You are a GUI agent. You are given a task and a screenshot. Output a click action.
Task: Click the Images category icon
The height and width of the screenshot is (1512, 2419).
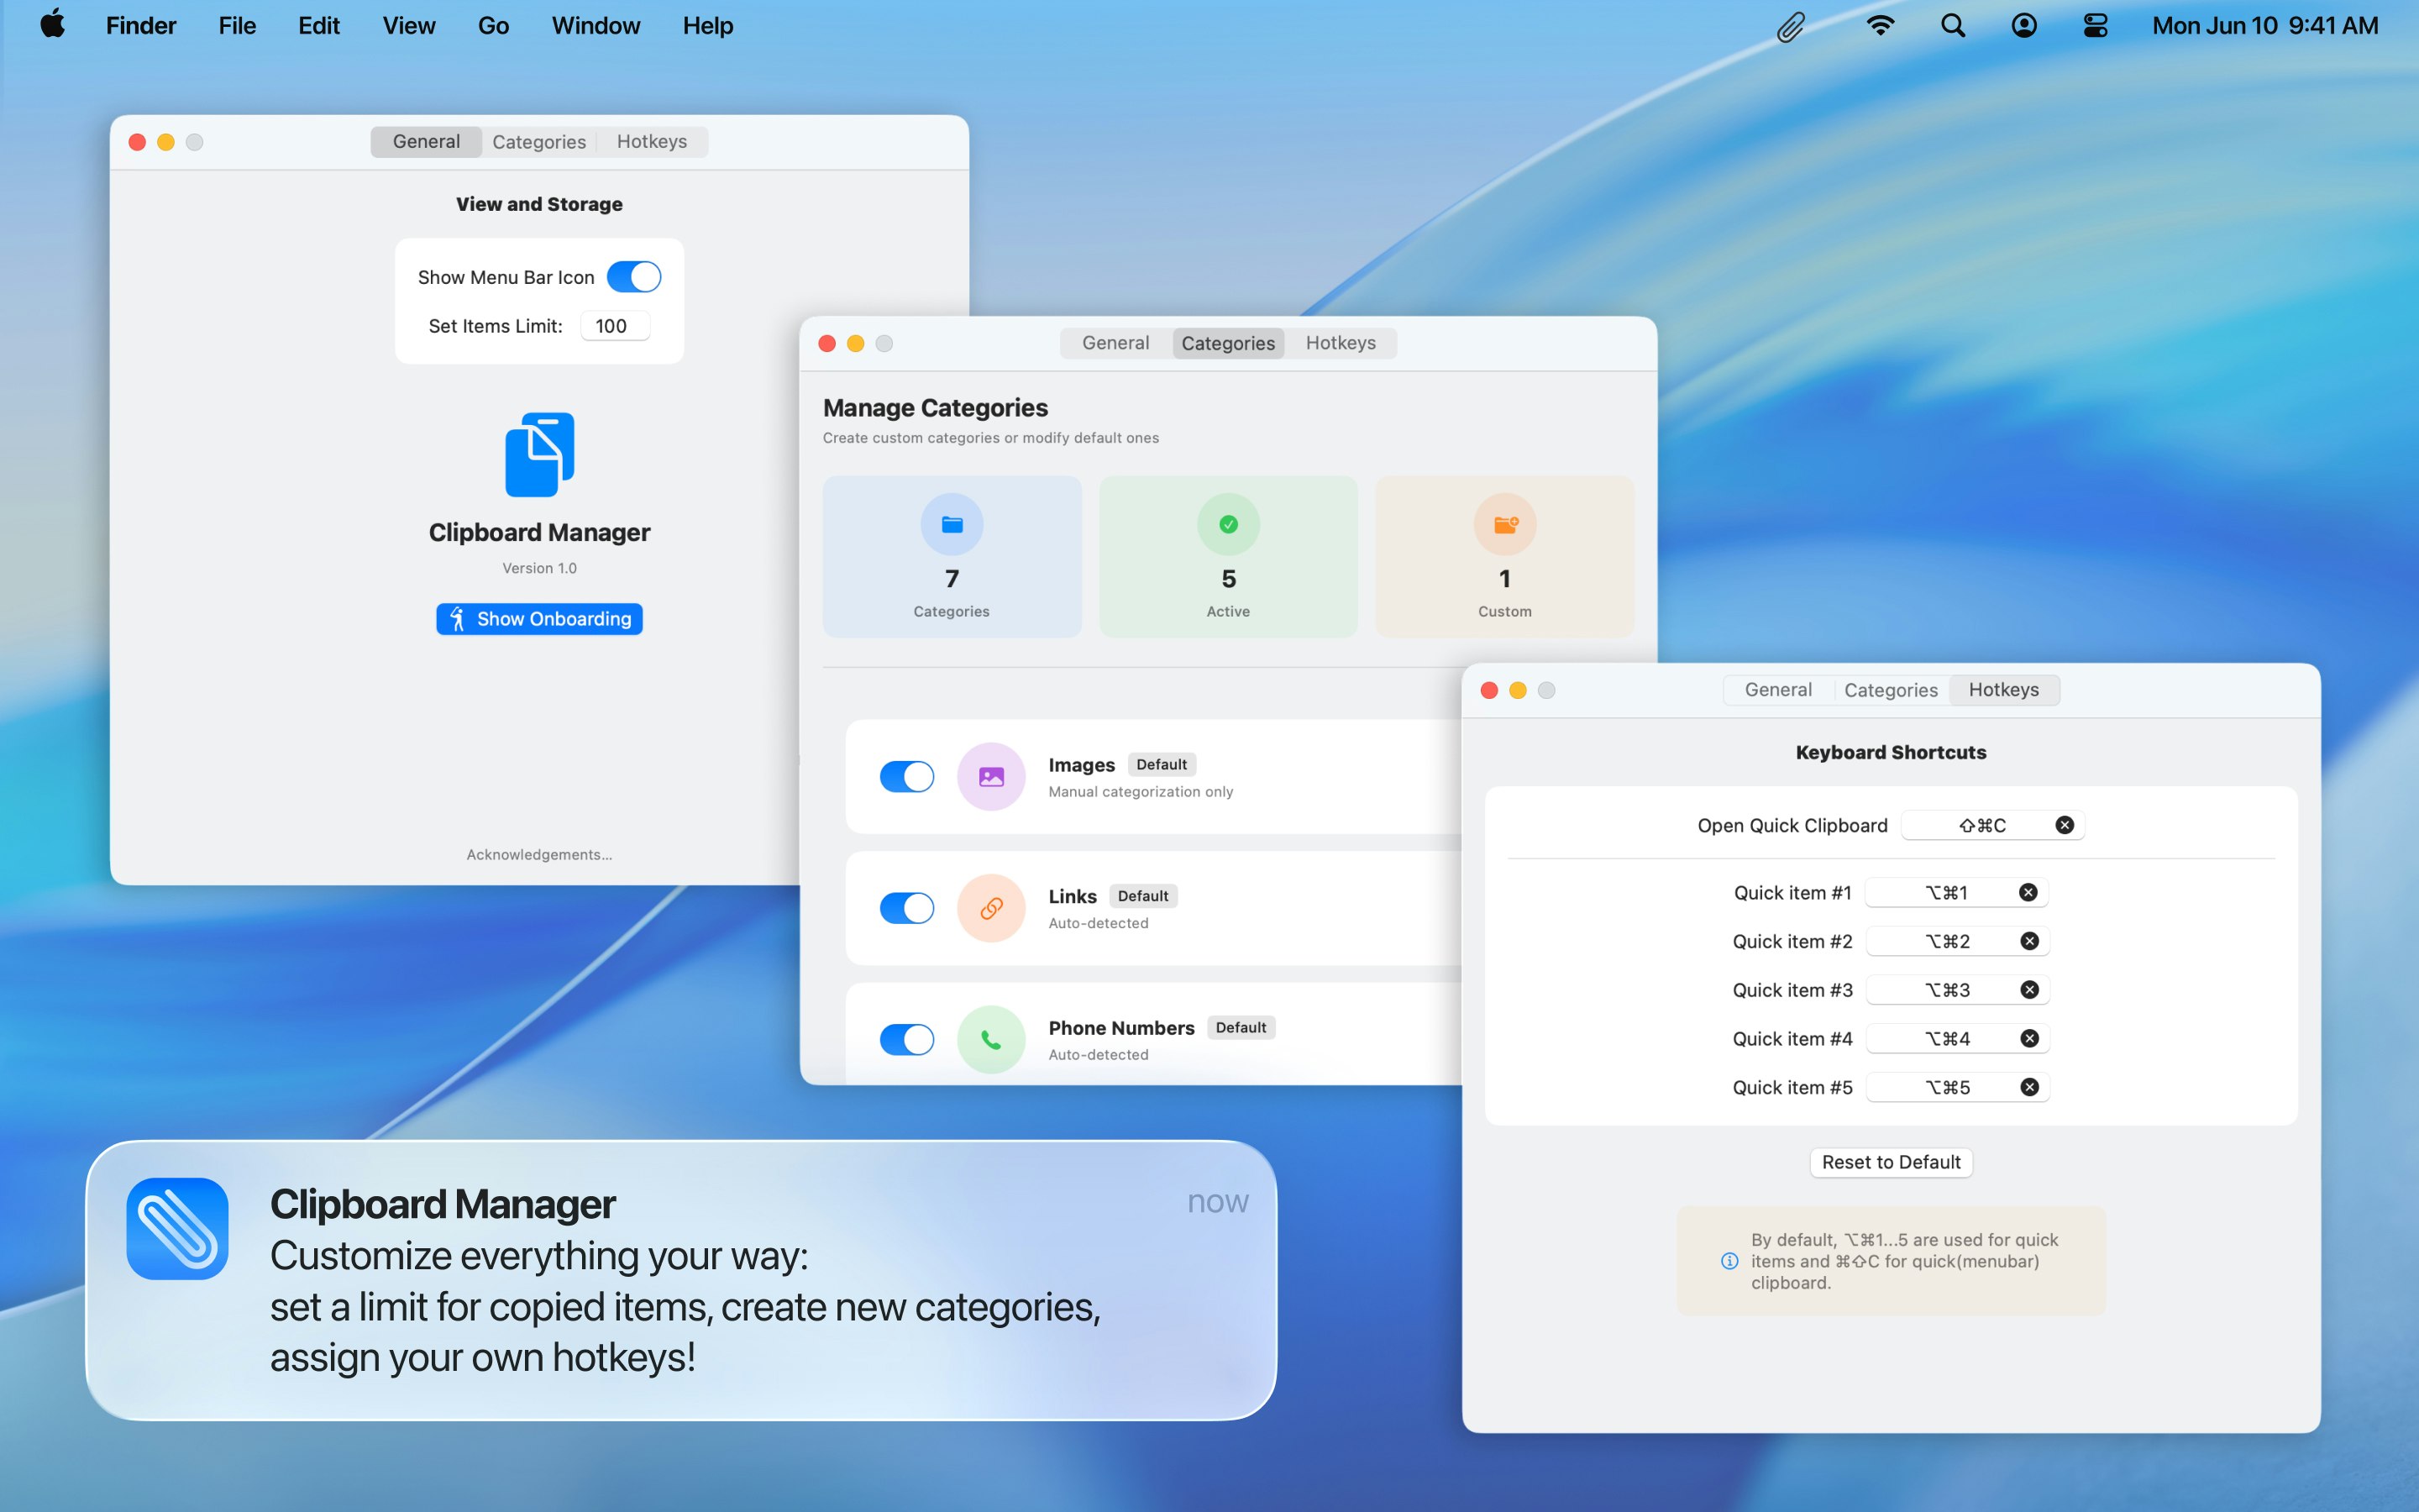point(989,776)
